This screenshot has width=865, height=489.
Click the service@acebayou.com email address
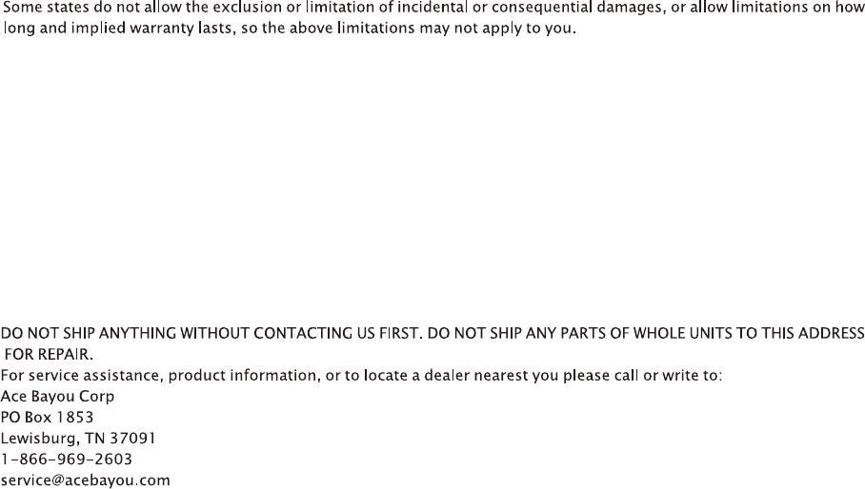coord(86,480)
